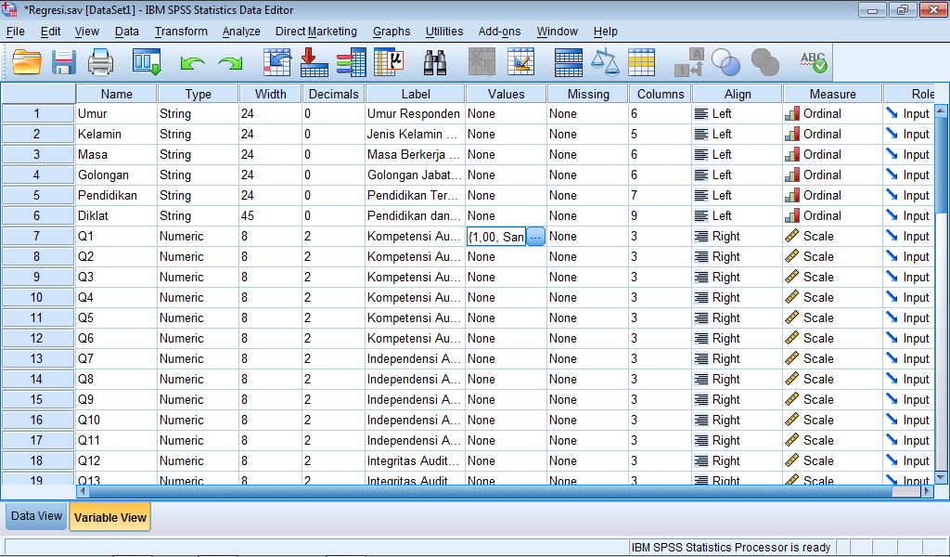950x557 pixels.
Task: Click the Role cell for Masa
Action: [909, 154]
